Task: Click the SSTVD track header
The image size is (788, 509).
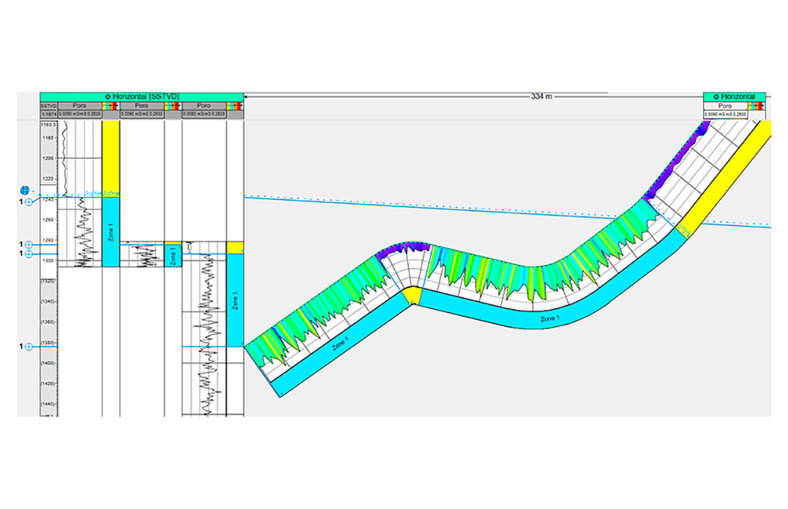Action: point(48,105)
